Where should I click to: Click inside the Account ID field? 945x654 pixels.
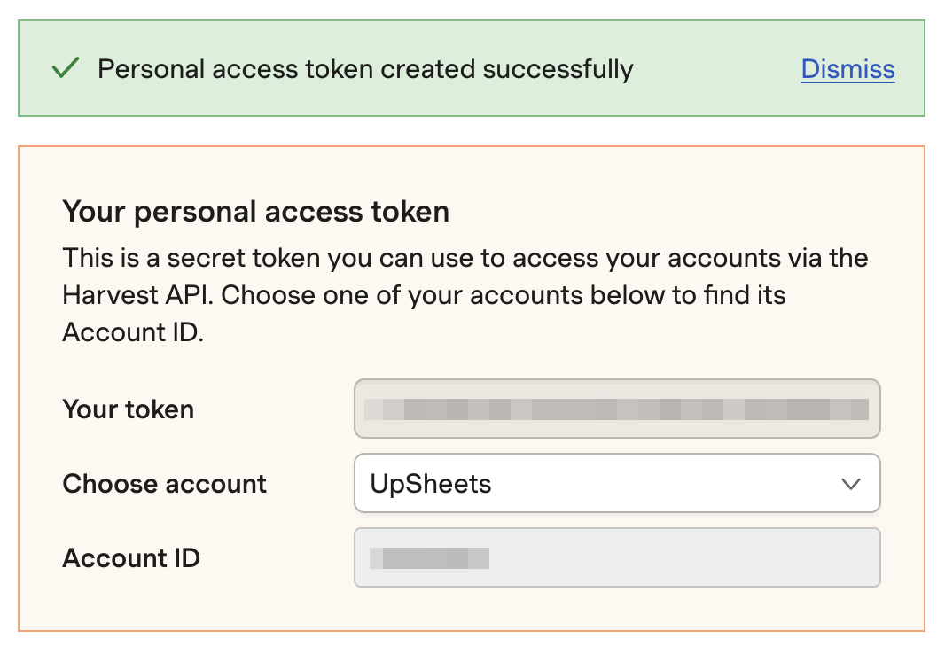click(616, 557)
